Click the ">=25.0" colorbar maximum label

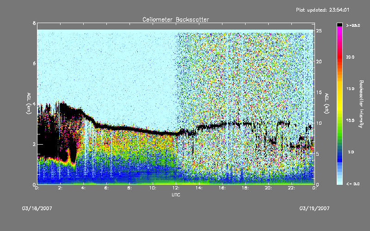(x=353, y=25)
